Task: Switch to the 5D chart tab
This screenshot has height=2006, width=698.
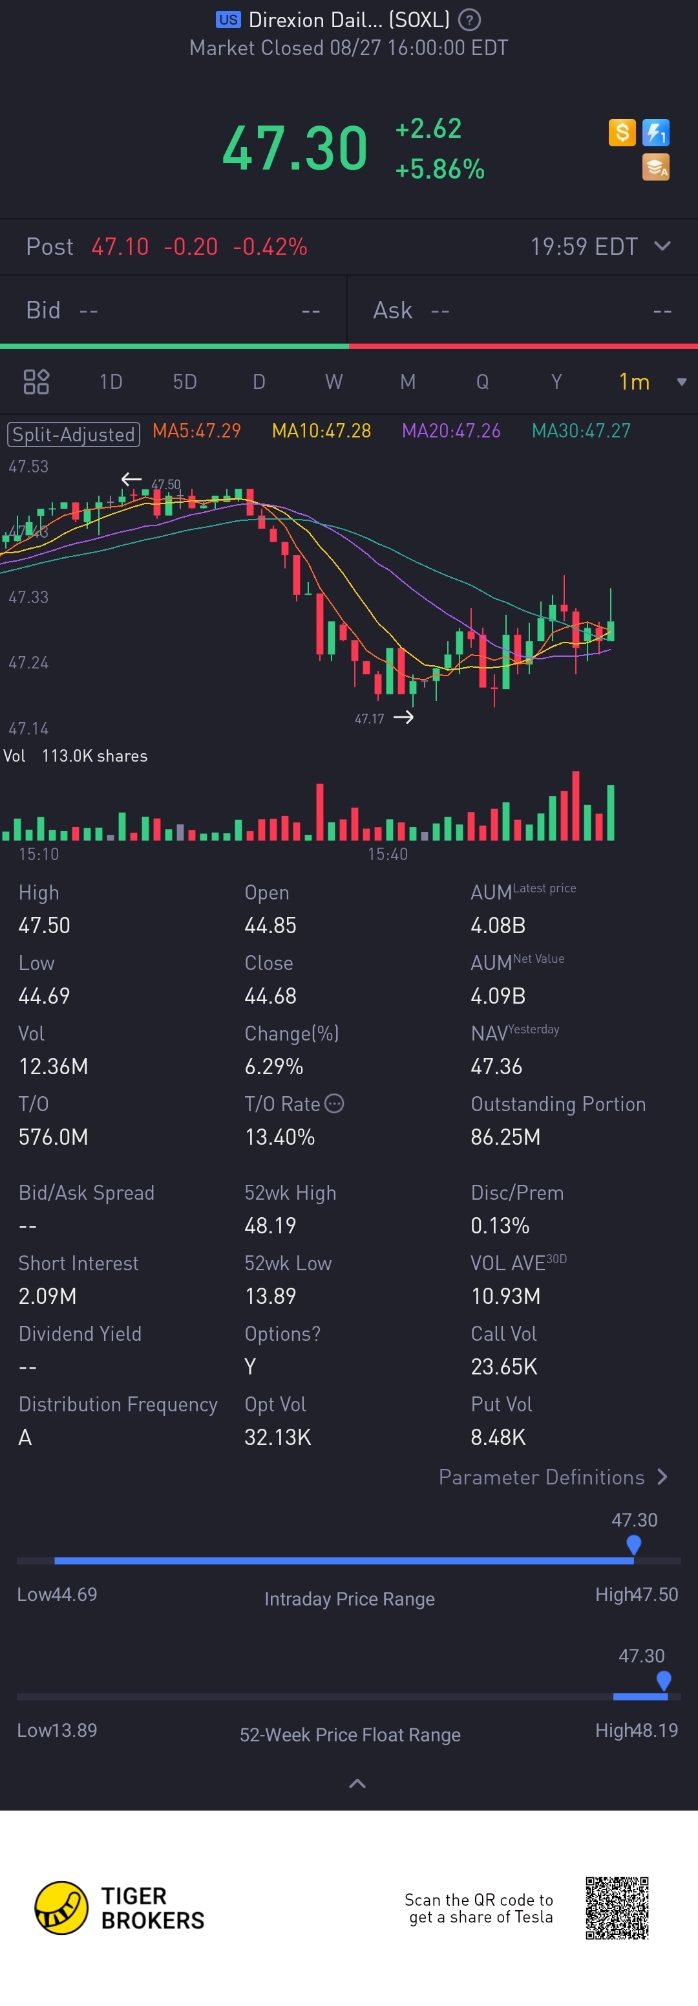Action: click(184, 382)
